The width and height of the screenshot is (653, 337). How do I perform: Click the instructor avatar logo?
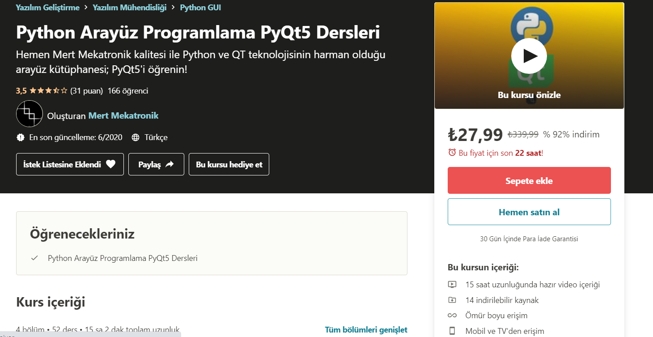pyautogui.click(x=30, y=114)
